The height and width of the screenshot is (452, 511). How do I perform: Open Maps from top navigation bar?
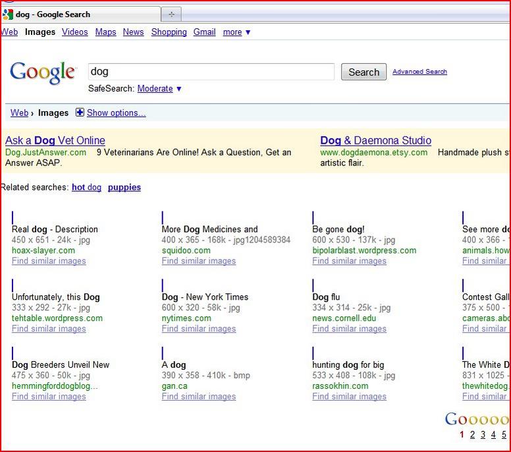(105, 32)
